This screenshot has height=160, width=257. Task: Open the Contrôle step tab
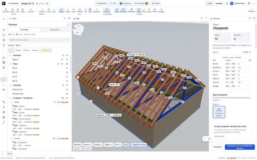141,4
